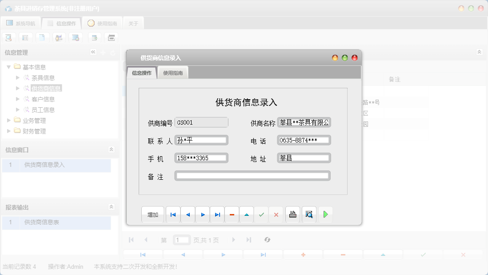Image resolution: width=488 pixels, height=275 pixels.
Task: Jump to the last record
Action: [x=217, y=214]
